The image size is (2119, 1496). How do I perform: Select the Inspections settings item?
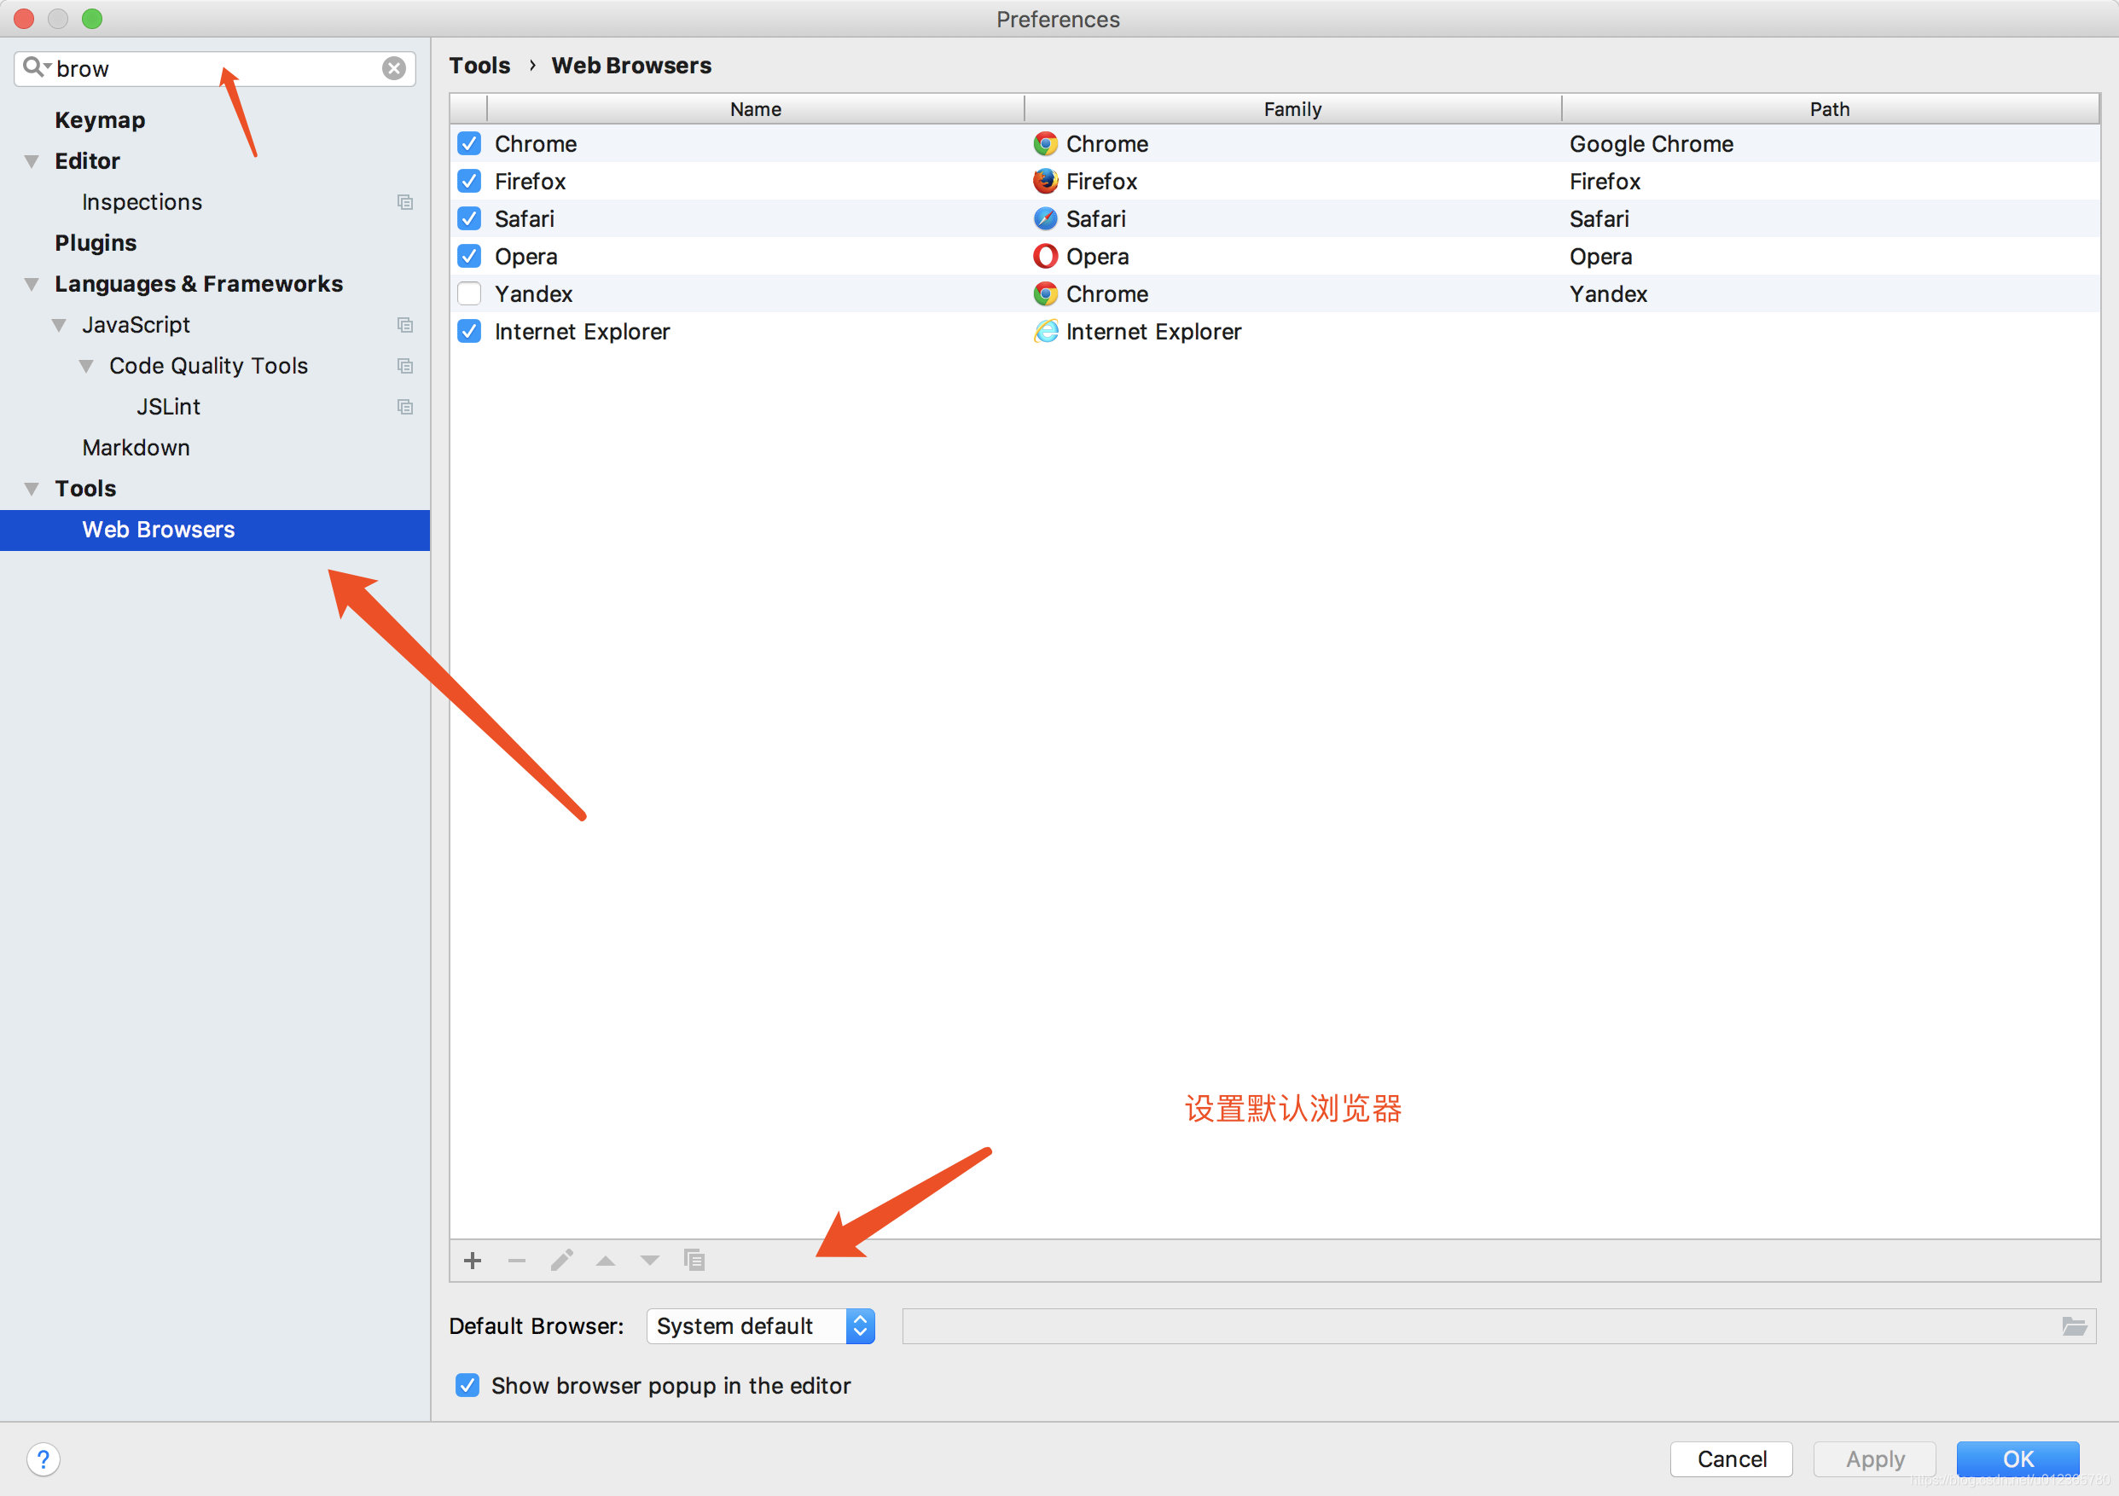tap(142, 202)
